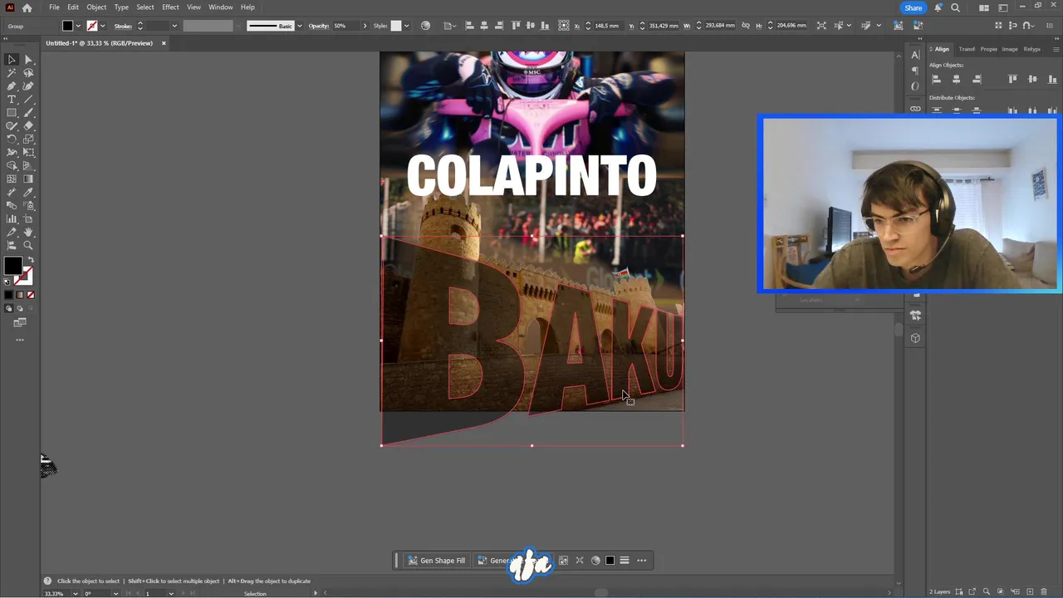Open the stroke weight dropdown

[x=174, y=26]
